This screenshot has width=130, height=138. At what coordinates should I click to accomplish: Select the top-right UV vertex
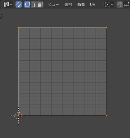tap(107, 27)
